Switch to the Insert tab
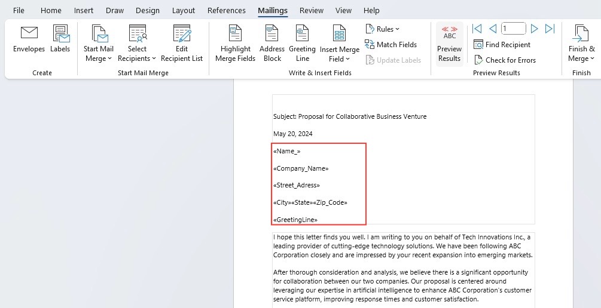Screen dimensions: 601x308 (x=84, y=10)
